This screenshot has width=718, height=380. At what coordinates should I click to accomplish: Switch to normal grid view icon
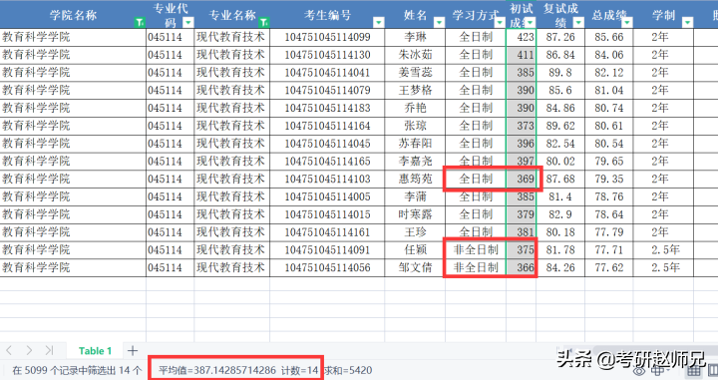coord(694,370)
